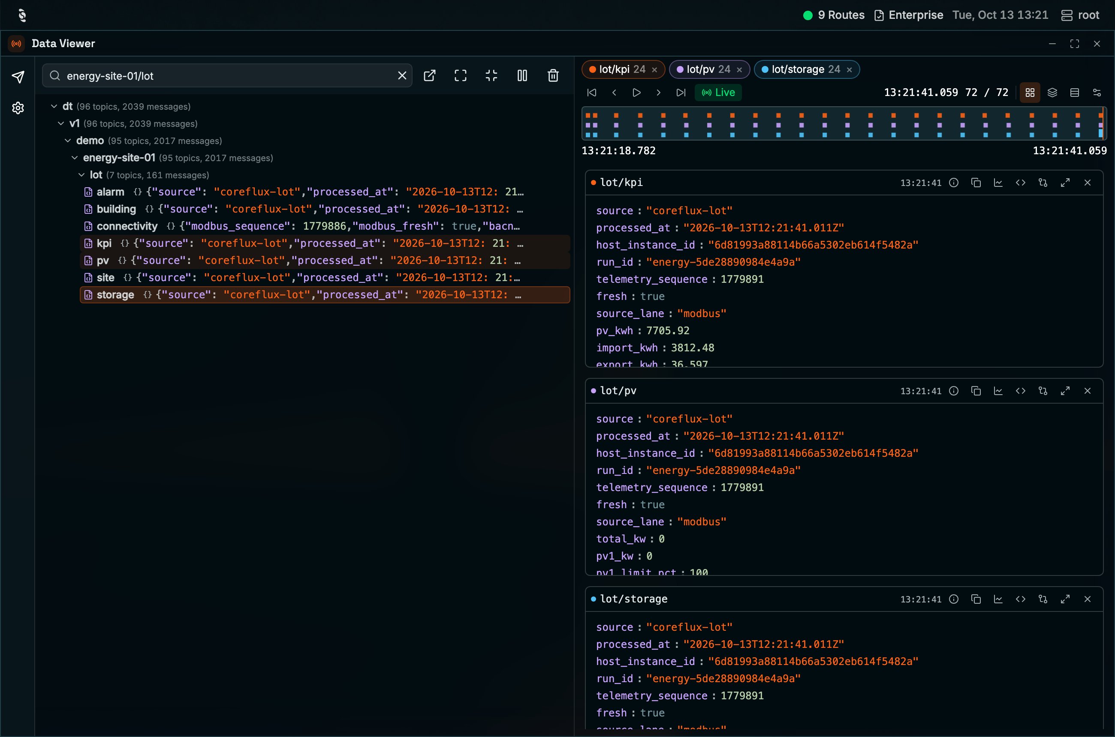Focus the topic search field

click(x=228, y=76)
